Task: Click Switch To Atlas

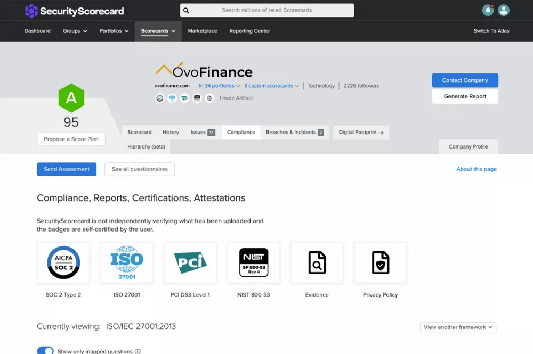Action: pyautogui.click(x=491, y=31)
